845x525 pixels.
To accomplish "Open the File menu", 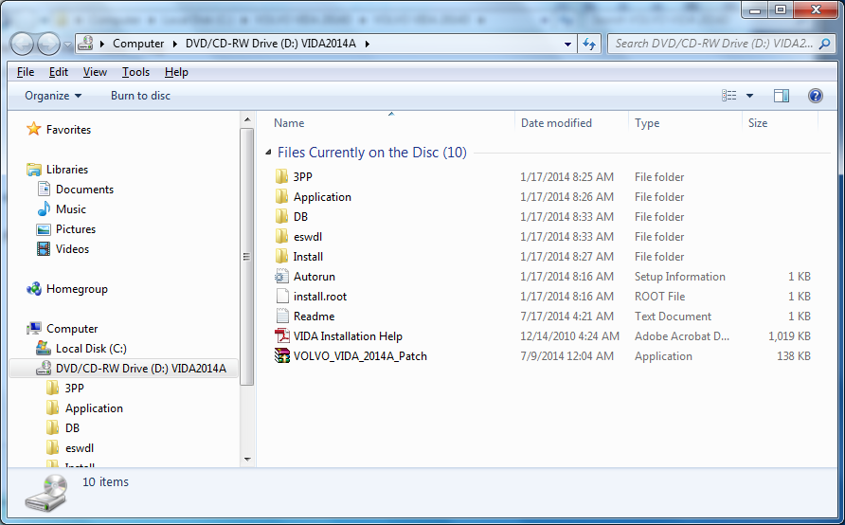I will [26, 72].
